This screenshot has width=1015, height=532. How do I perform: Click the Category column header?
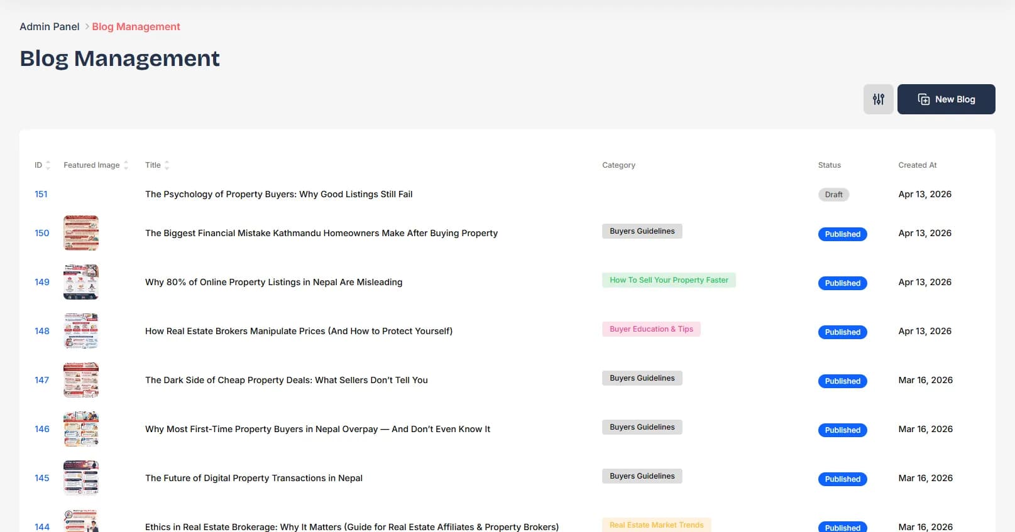click(618, 165)
